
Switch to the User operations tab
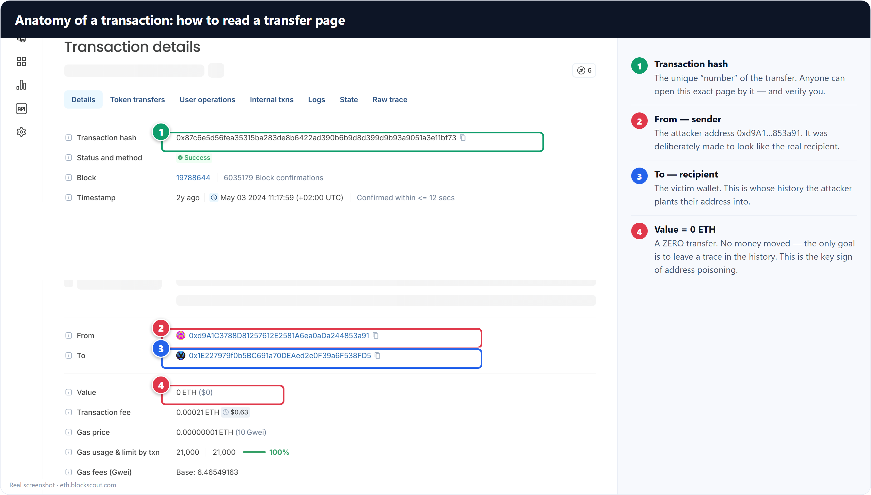[x=207, y=99]
